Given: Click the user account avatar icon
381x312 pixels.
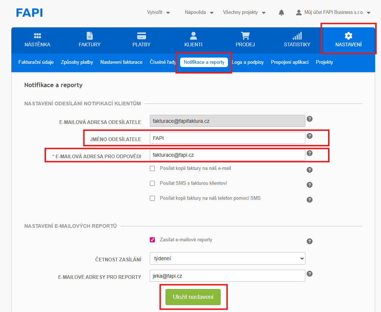Looking at the screenshot, I should tap(299, 12).
